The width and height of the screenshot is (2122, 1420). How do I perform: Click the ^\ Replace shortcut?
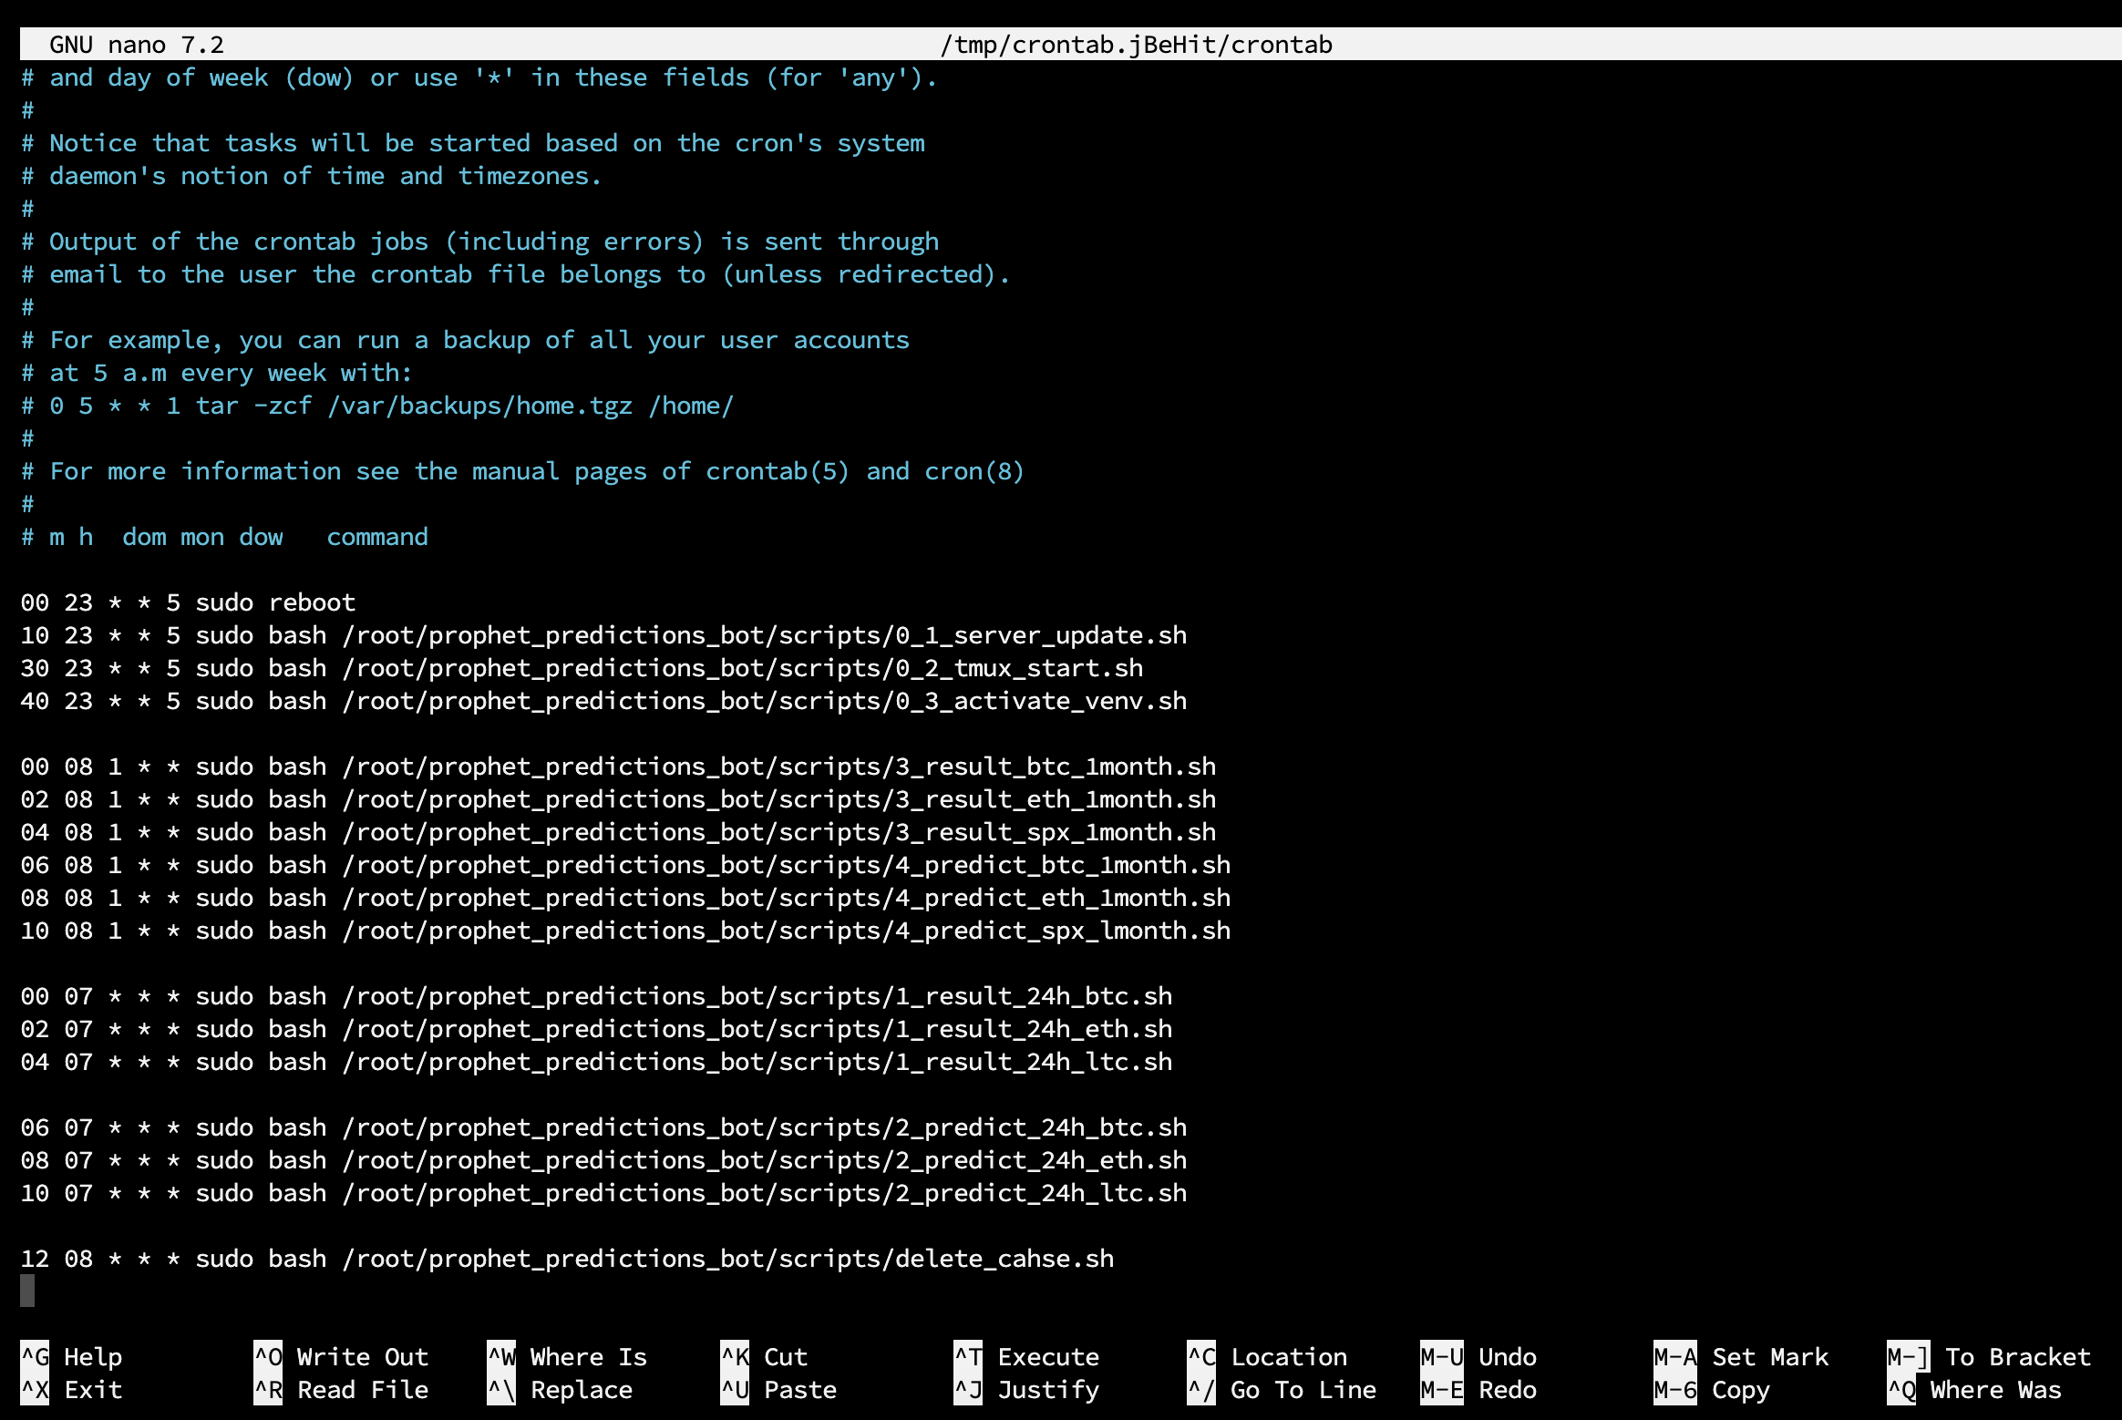pos(560,1390)
